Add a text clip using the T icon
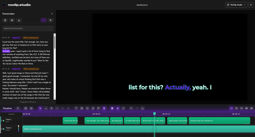This screenshot has width=255, height=137. [x=76, y=108]
